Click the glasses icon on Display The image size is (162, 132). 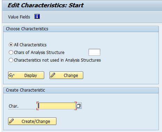click(x=11, y=75)
